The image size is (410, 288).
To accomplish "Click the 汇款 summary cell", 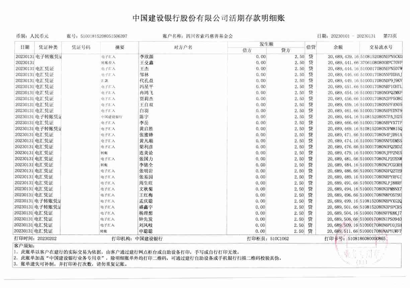I will point(104,81).
